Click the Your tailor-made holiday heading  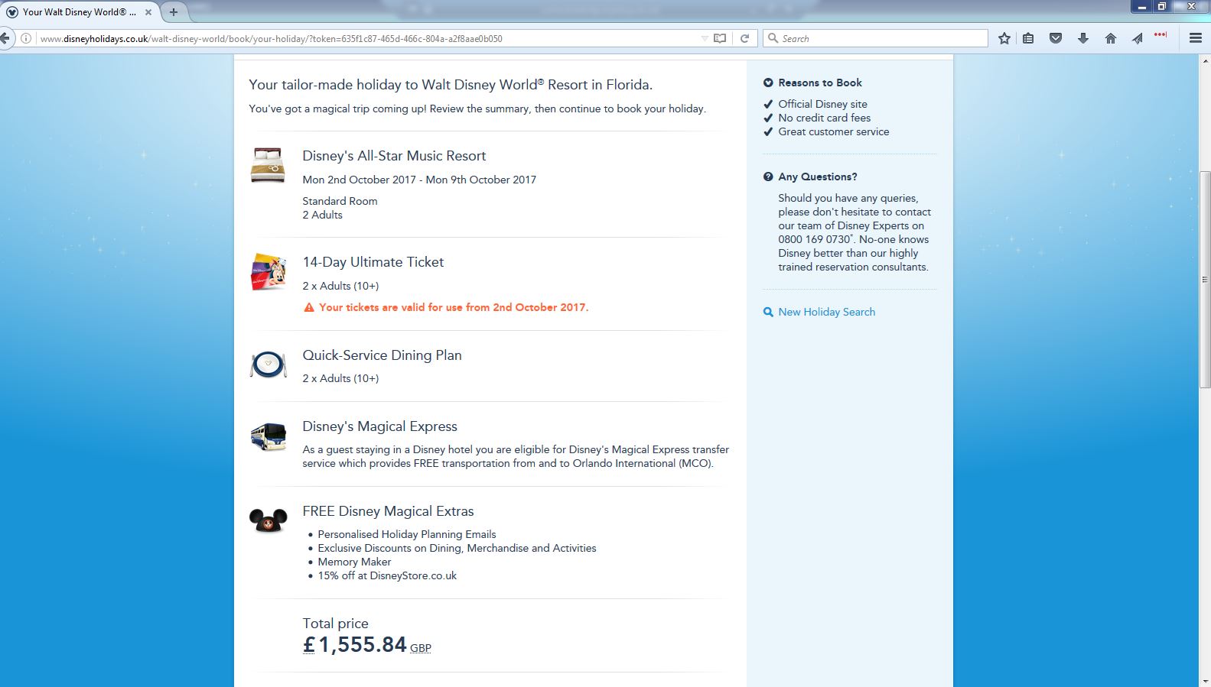[451, 85]
